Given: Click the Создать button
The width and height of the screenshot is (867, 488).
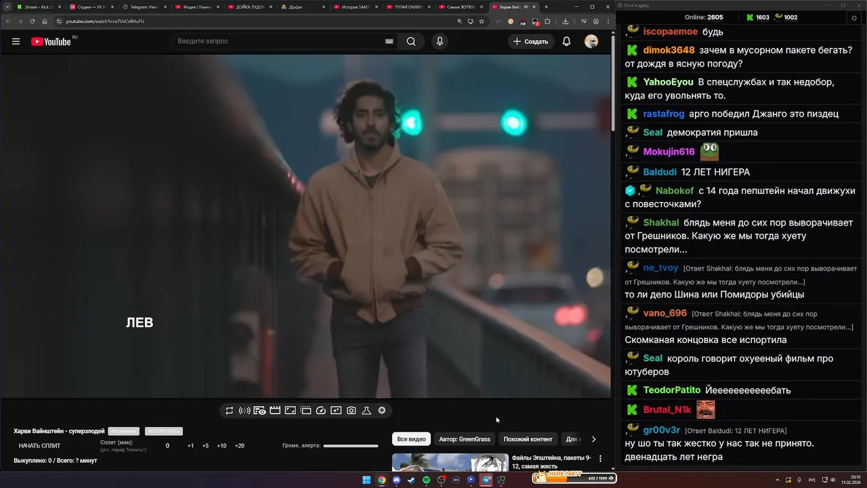Looking at the screenshot, I should coord(530,41).
